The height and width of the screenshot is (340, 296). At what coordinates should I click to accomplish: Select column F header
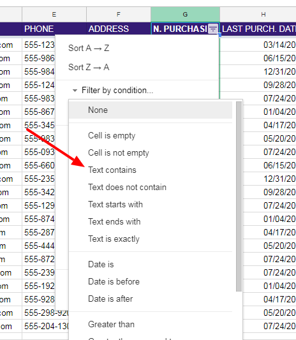point(119,15)
